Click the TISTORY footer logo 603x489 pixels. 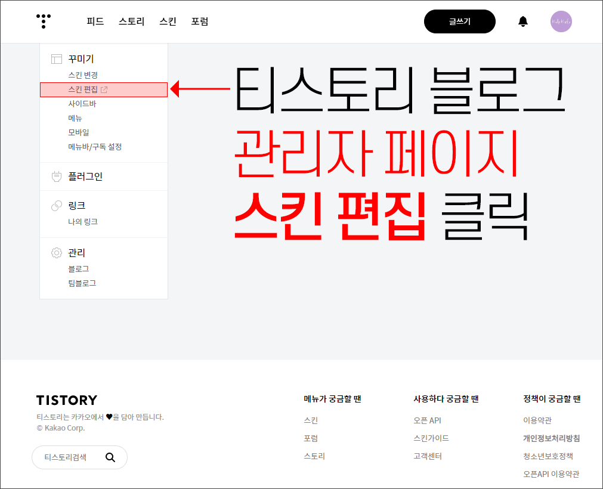coord(67,400)
